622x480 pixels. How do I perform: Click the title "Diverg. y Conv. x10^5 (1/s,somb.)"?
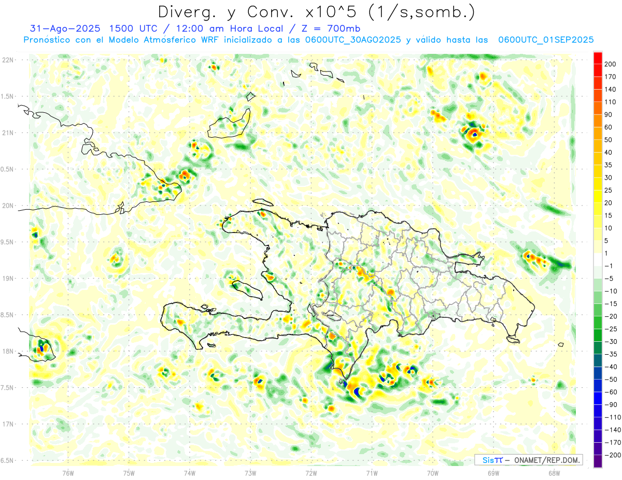(x=317, y=12)
